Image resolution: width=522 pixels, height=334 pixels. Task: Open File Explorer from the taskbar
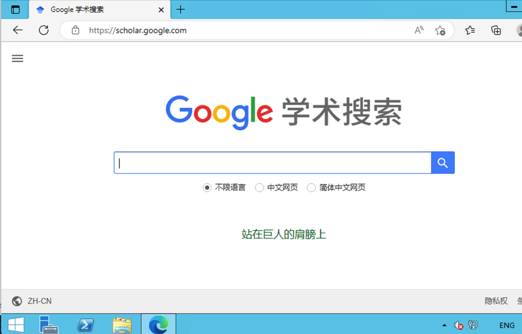coord(122,325)
